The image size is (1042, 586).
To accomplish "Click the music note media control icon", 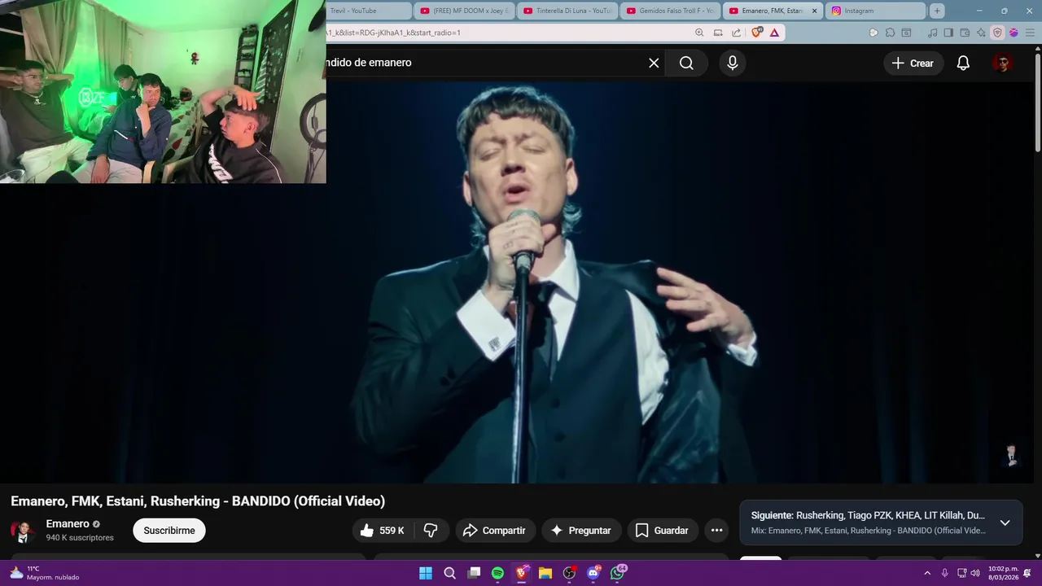I will (932, 33).
